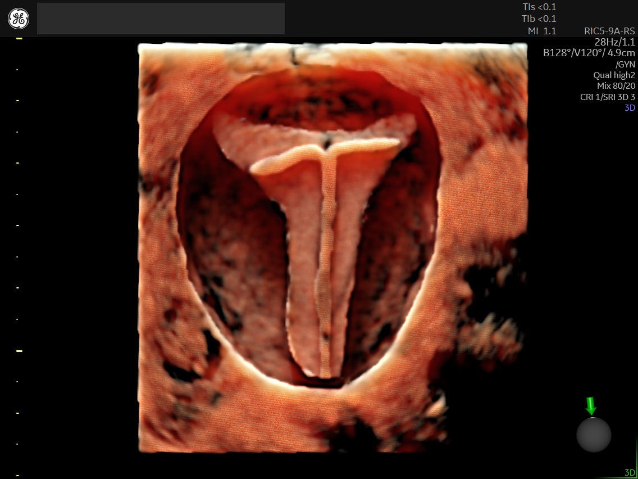Click the blank patient info bar
The width and height of the screenshot is (638, 479).
click(161, 19)
